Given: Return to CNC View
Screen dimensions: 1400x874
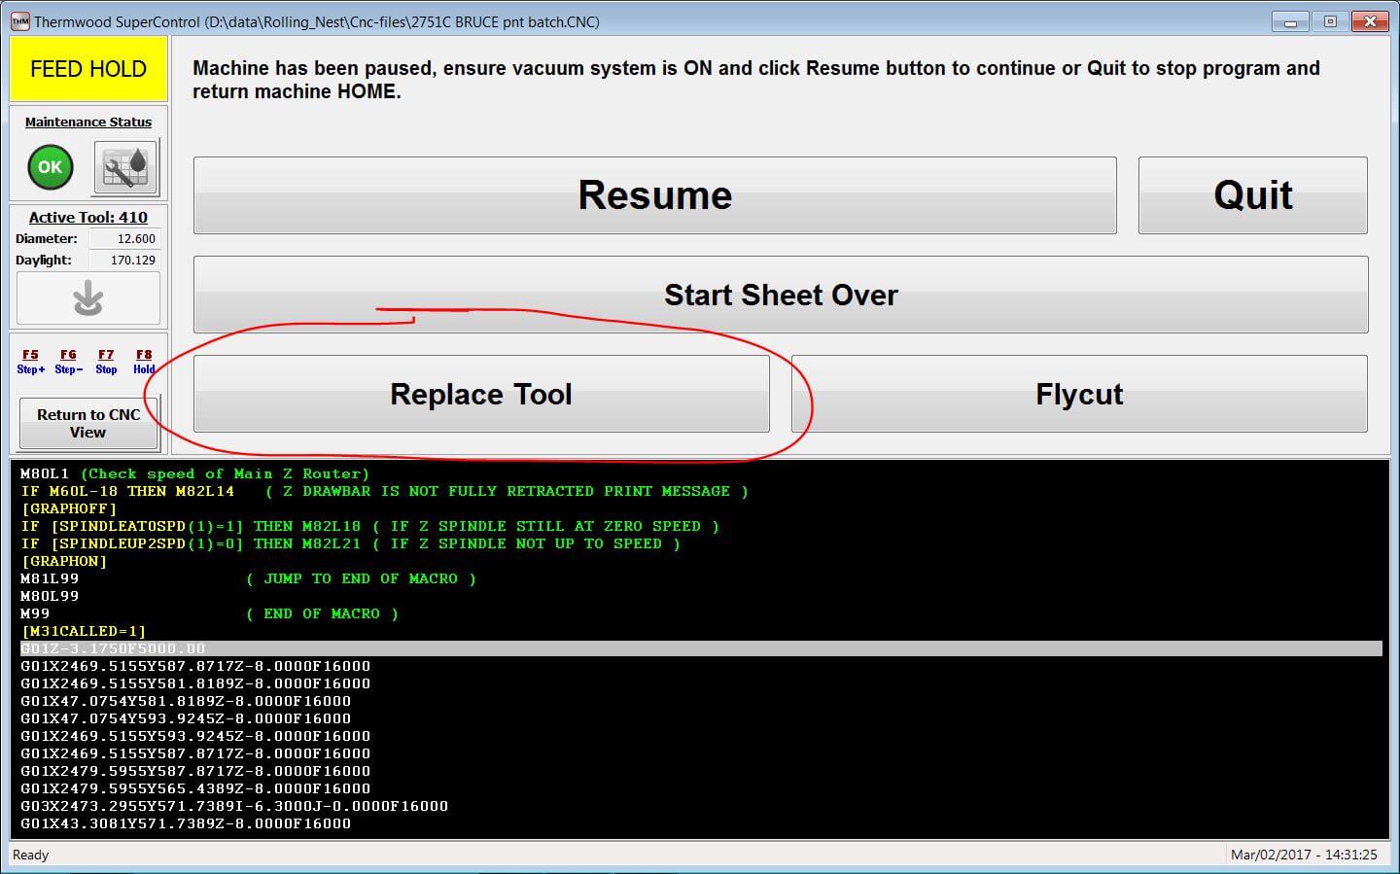Looking at the screenshot, I should coord(88,423).
